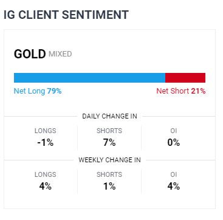Click the daily LONGS column label
The image size is (223, 220).
(46, 131)
